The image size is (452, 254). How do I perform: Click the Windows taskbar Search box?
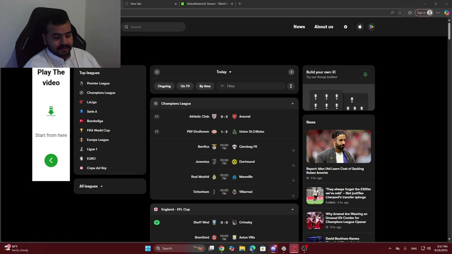179,248
